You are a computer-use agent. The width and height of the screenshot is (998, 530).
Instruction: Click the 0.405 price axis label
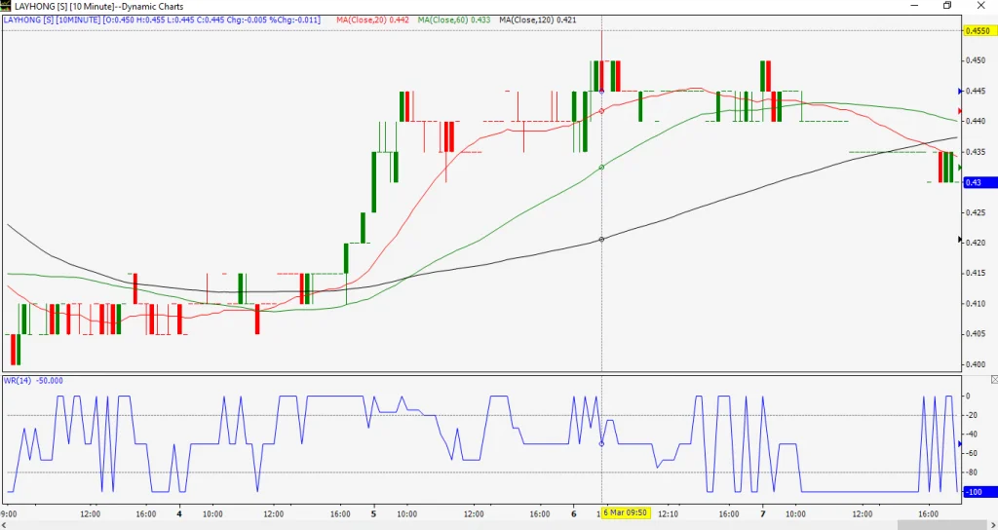pyautogui.click(x=977, y=333)
